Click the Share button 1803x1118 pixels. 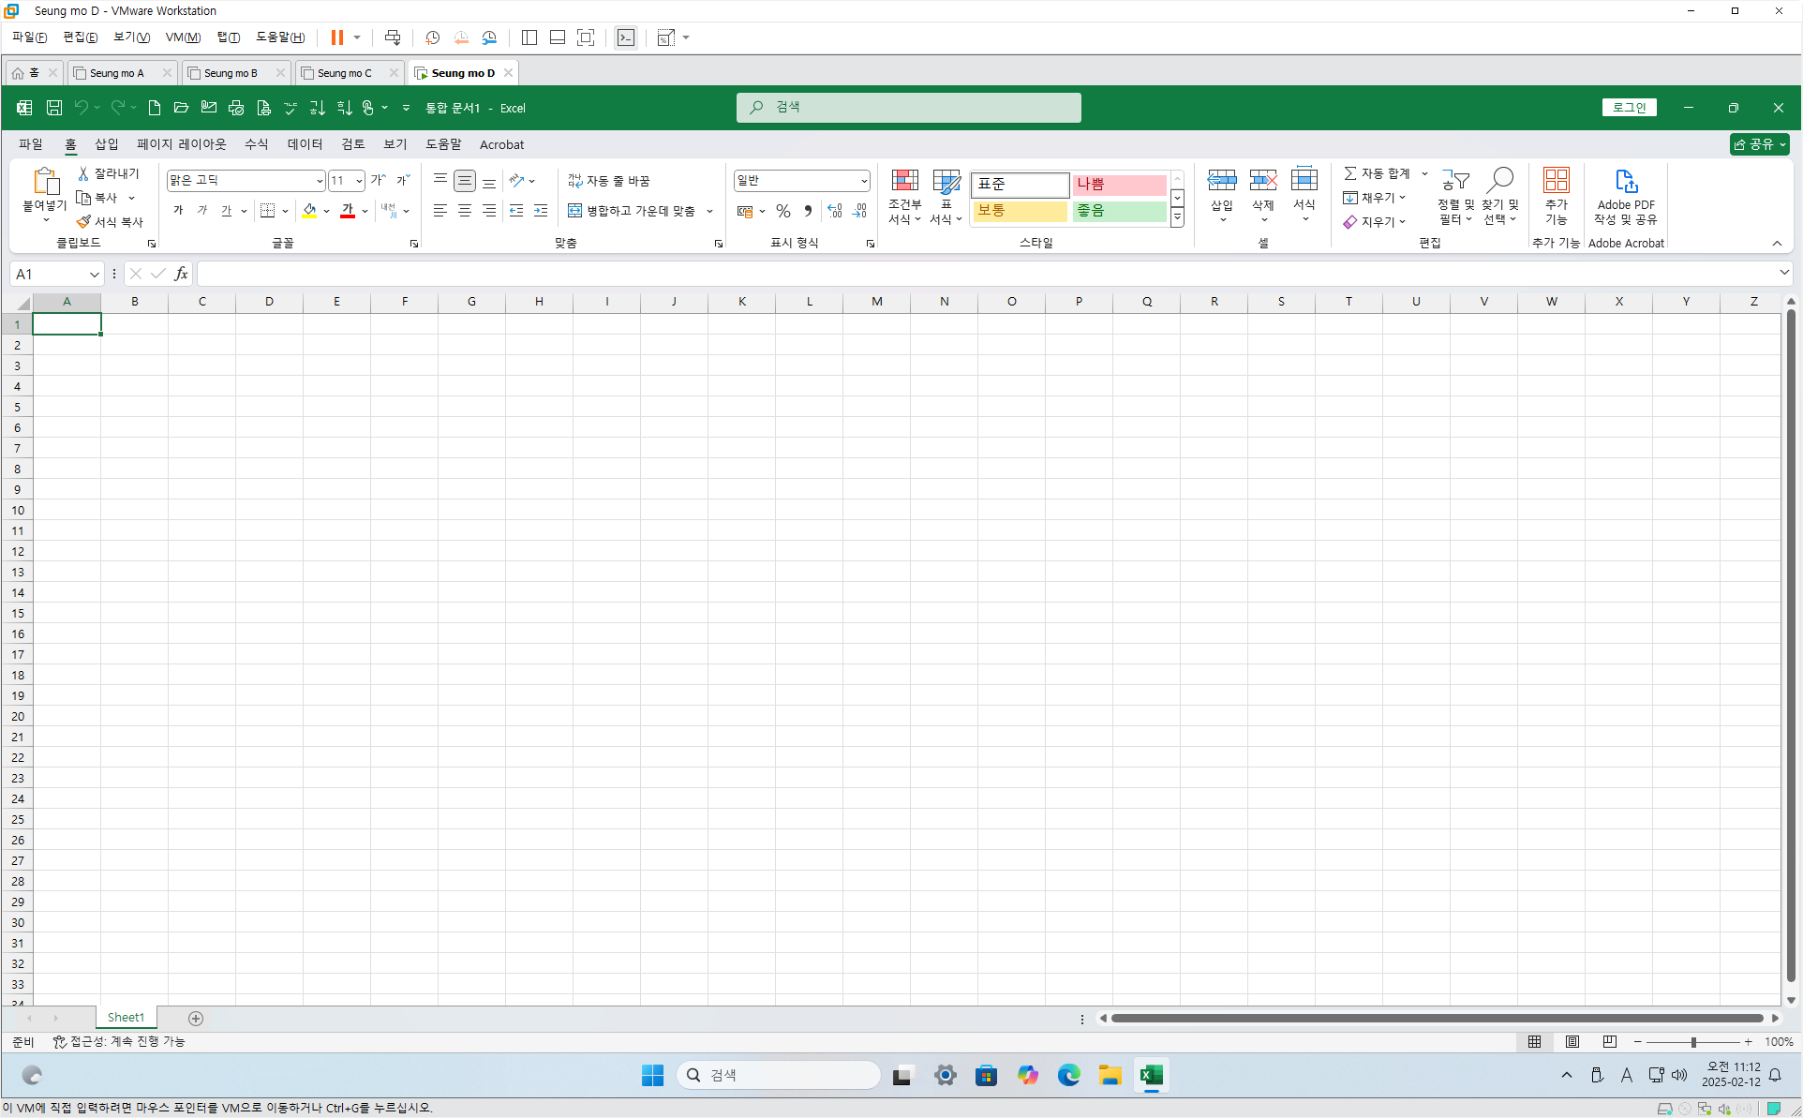point(1753,144)
